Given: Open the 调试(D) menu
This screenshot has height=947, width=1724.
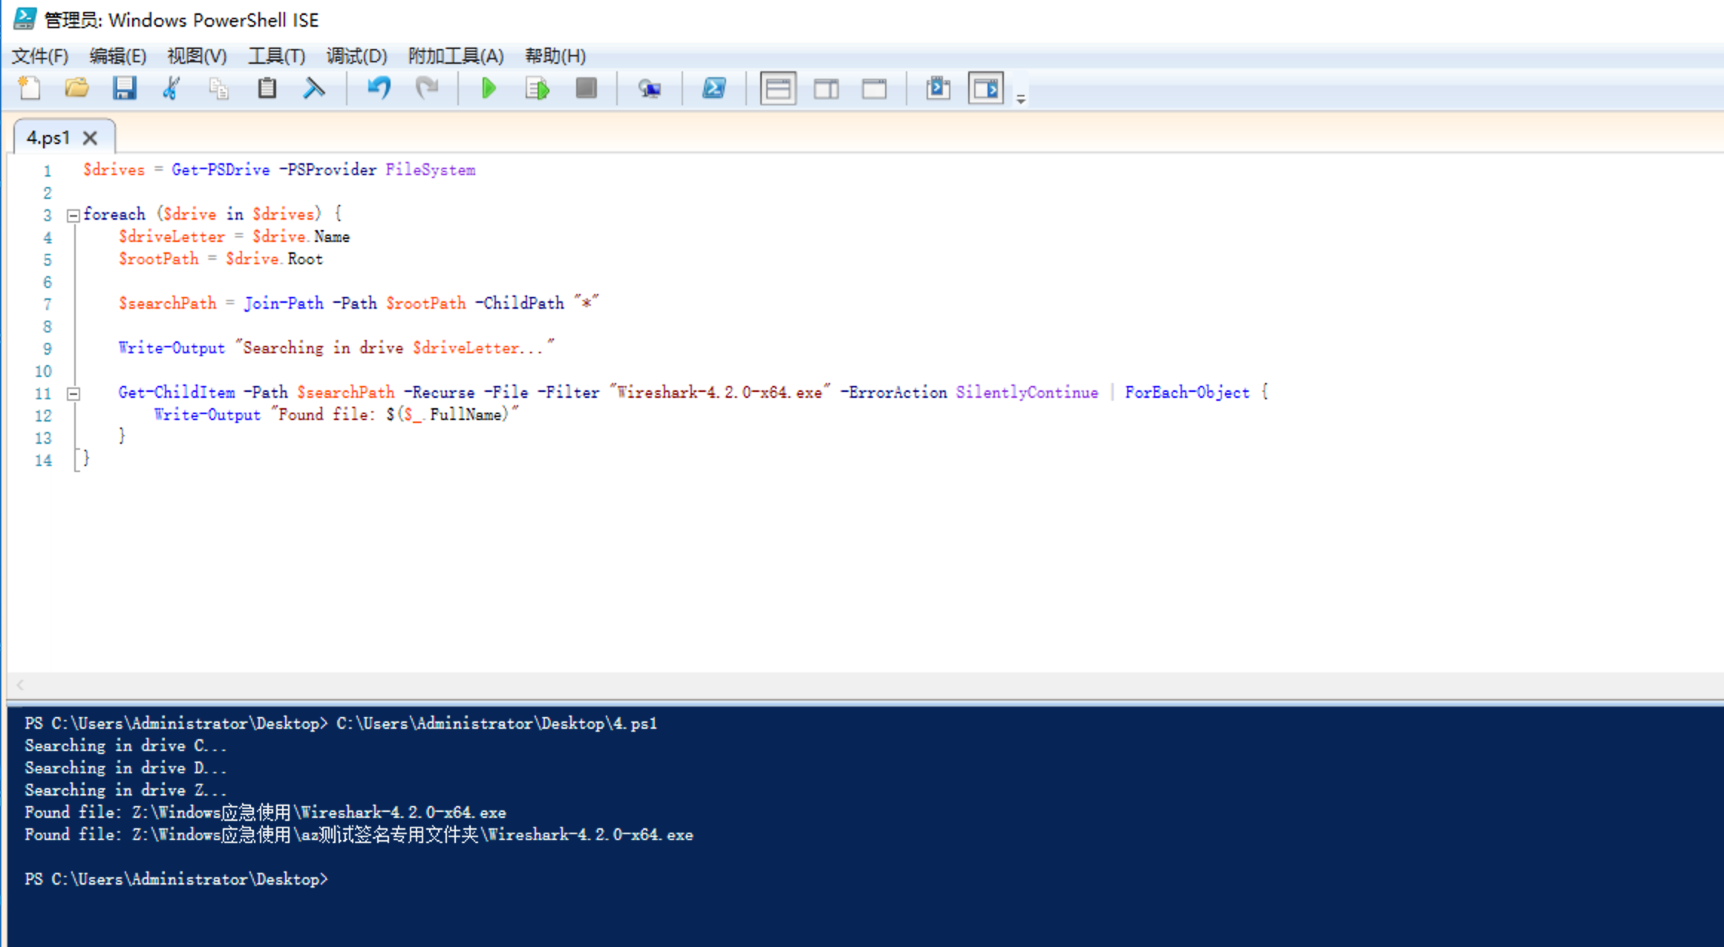Looking at the screenshot, I should [x=356, y=56].
